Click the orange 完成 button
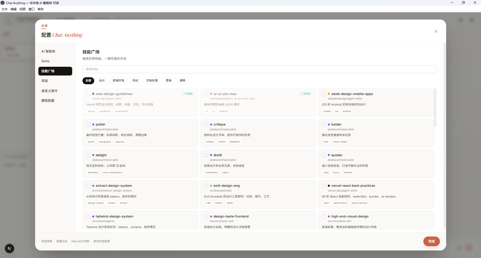Image resolution: width=481 pixels, height=258 pixels. click(x=431, y=241)
